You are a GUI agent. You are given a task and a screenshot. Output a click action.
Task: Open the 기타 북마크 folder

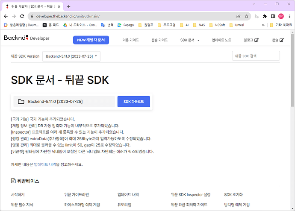pos(281,25)
